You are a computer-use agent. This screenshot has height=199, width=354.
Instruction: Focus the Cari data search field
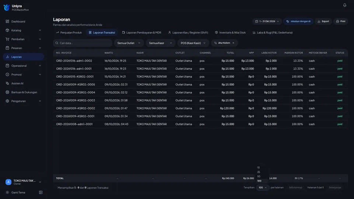(83, 43)
